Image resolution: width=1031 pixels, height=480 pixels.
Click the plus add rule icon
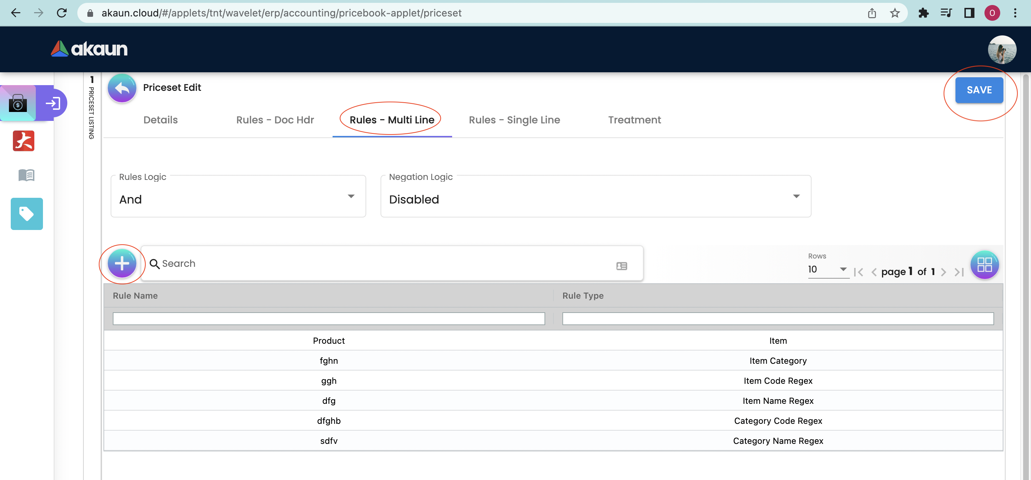(x=122, y=264)
